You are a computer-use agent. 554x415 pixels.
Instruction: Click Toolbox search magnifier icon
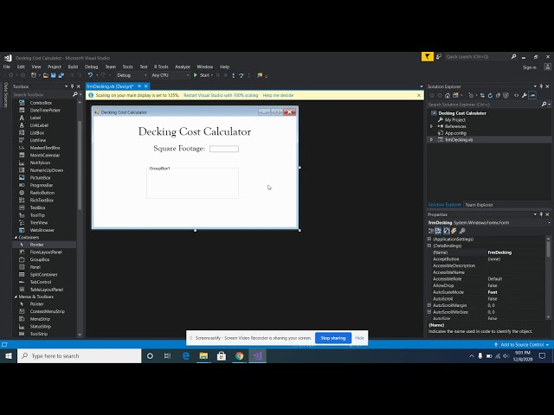pyautogui.click(x=75, y=94)
